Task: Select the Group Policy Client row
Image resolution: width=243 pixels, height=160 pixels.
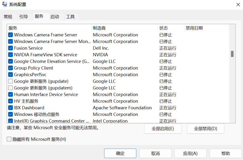Action: [x=33, y=68]
